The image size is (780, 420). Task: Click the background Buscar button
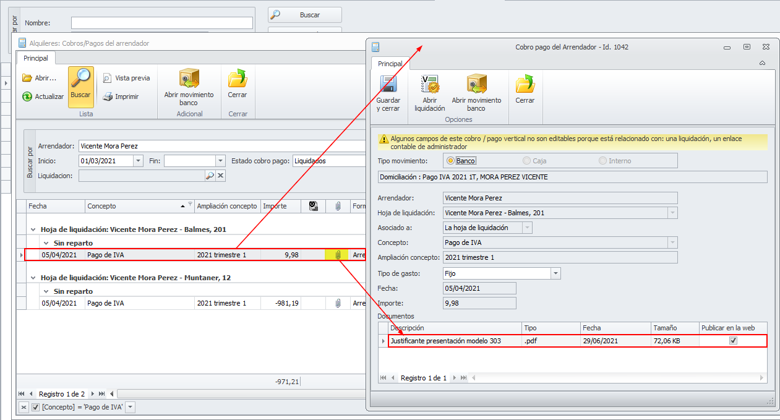coord(305,15)
